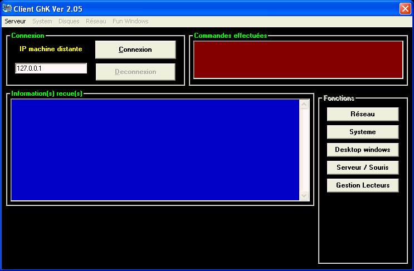Click inside the red Commandes effectuées box

(298, 60)
